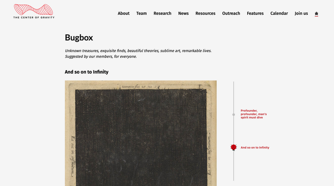Screen dimensions: 334x186
Task: Click the black square engraving image
Action: click(141, 133)
